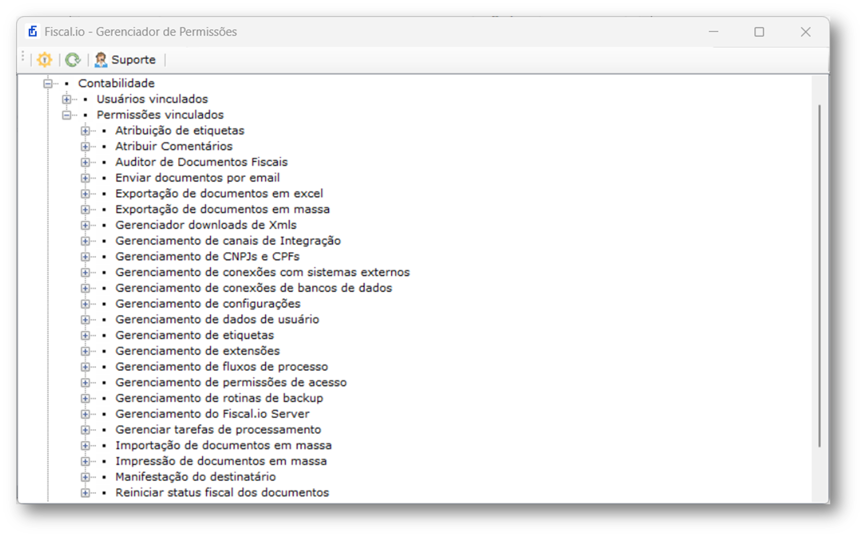Select Gerenciamento do Fiscal.io Server item
This screenshot has width=863, height=537.
coord(212,414)
